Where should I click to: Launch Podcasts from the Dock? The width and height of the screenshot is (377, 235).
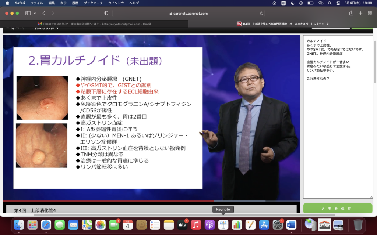click(209, 224)
